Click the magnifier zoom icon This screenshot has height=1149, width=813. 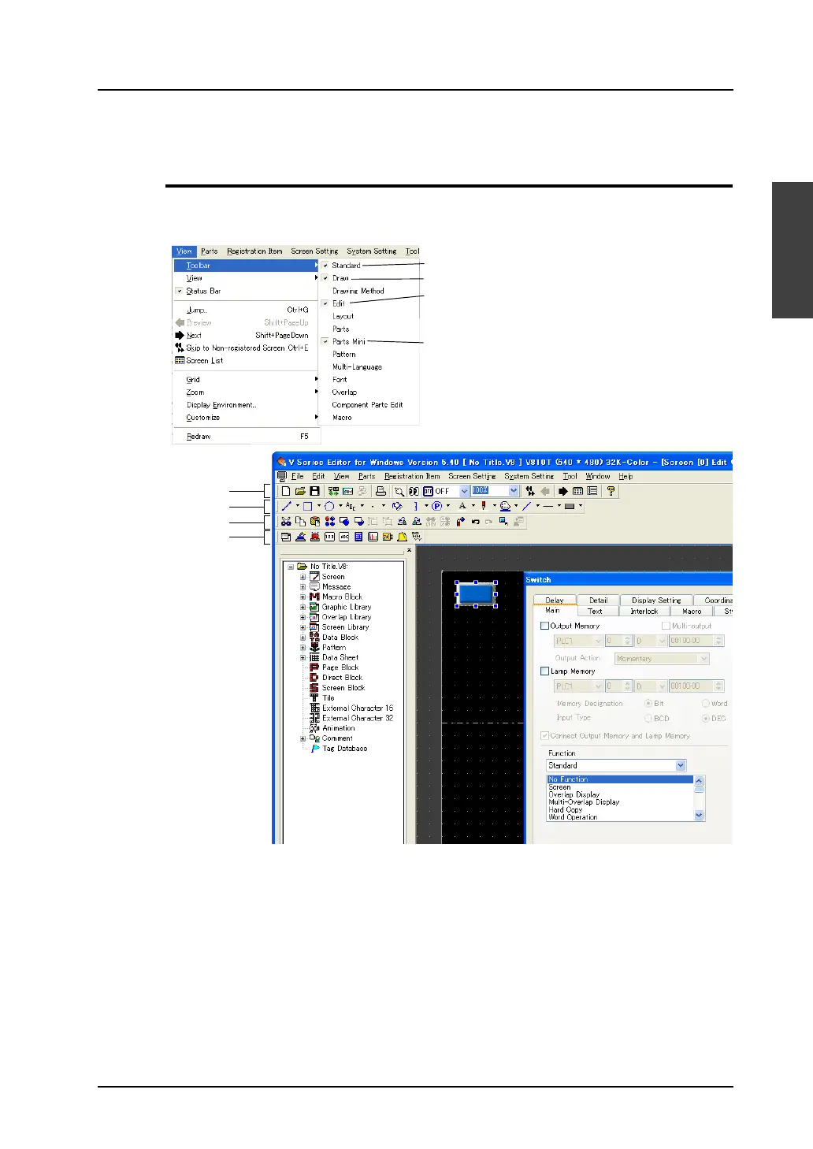pyautogui.click(x=399, y=491)
